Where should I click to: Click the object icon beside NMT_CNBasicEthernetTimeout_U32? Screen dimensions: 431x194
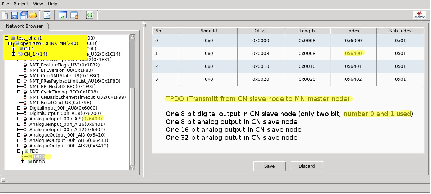pos(26,97)
